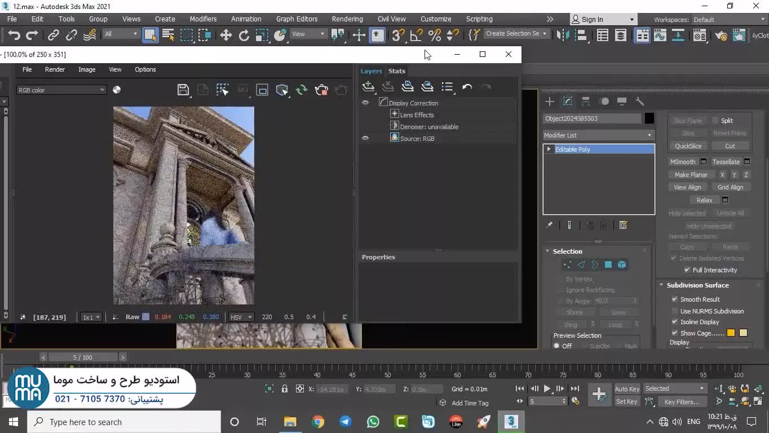Viewport: 769px width, 433px height.
Task: Open the Utilities command panel tab
Action: click(x=640, y=101)
